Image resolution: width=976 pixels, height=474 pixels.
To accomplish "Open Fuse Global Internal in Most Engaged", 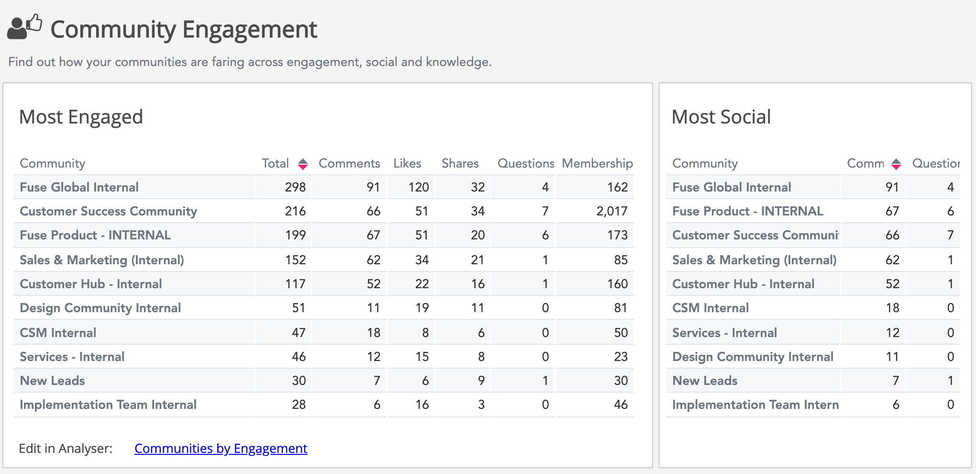I will [x=79, y=187].
